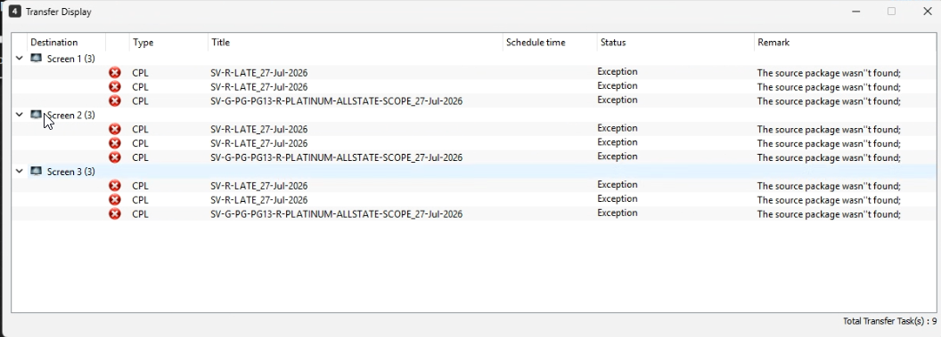941x337 pixels.
Task: Select the Screen 3 (3) tree label
Action: [x=70, y=172]
